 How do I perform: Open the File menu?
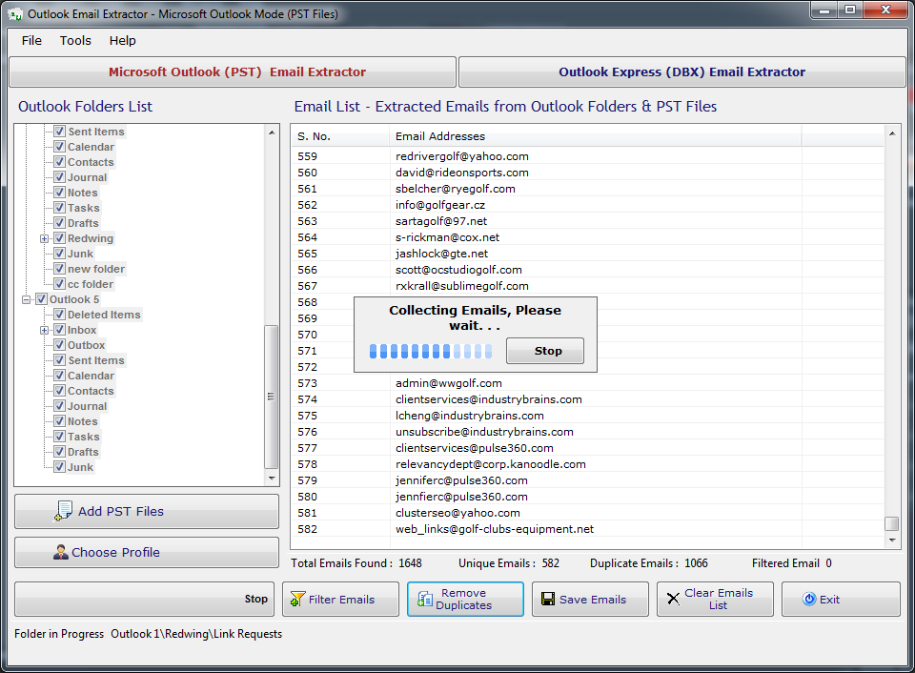coord(31,40)
